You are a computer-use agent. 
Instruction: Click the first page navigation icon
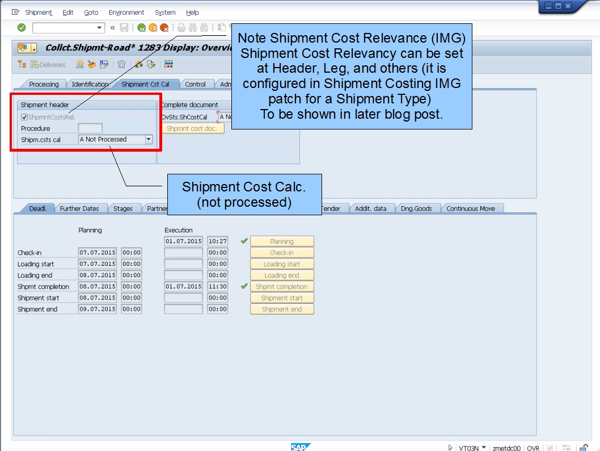click(x=221, y=28)
